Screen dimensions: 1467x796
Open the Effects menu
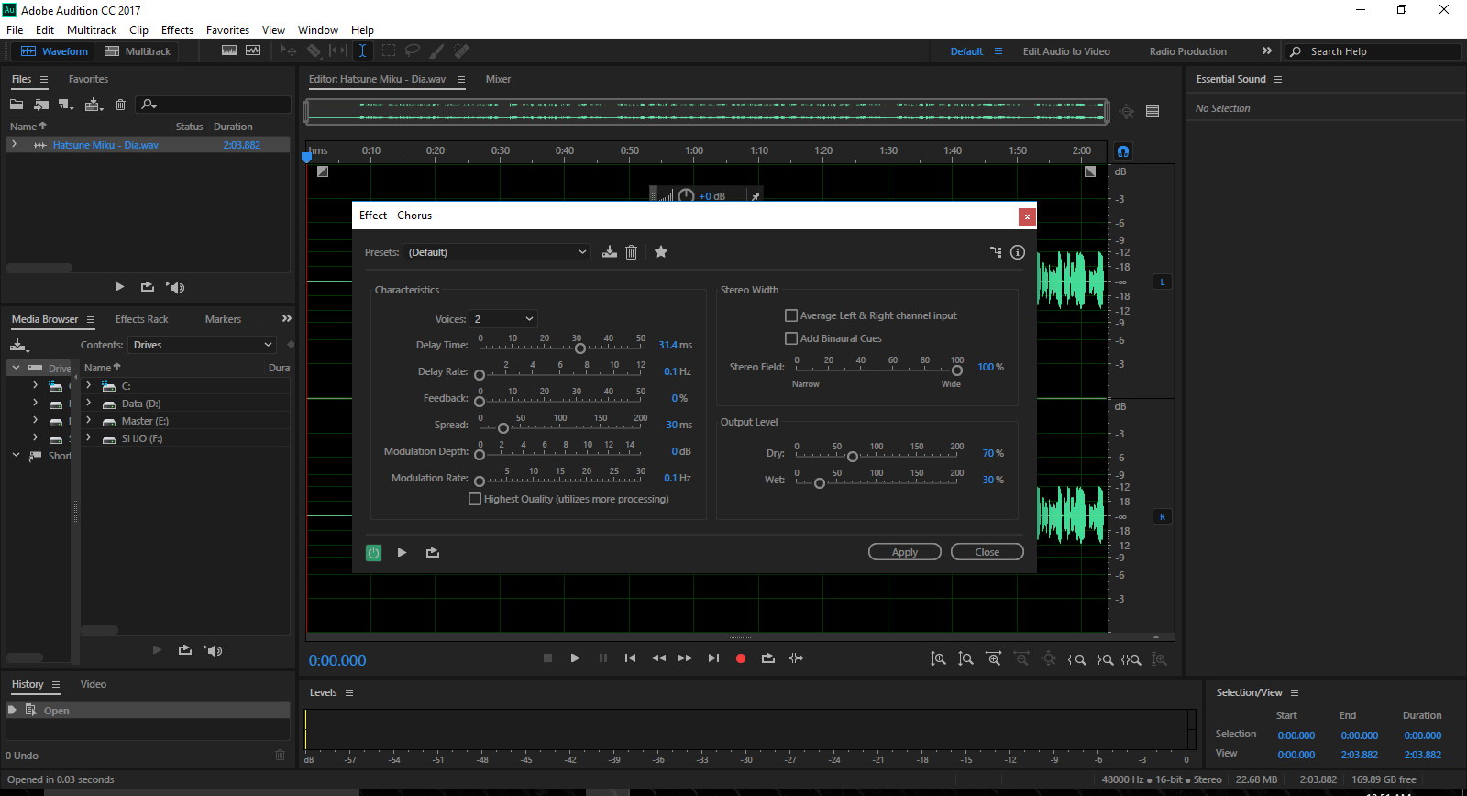pos(177,30)
